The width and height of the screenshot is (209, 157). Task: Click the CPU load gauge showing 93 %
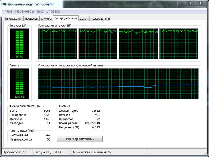click(x=19, y=44)
